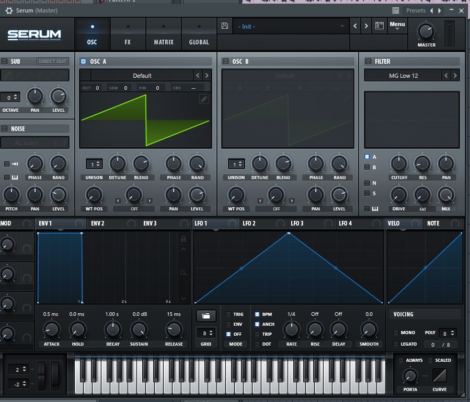Open the Menu dropdown
This screenshot has height=402, width=470.
[x=397, y=26]
